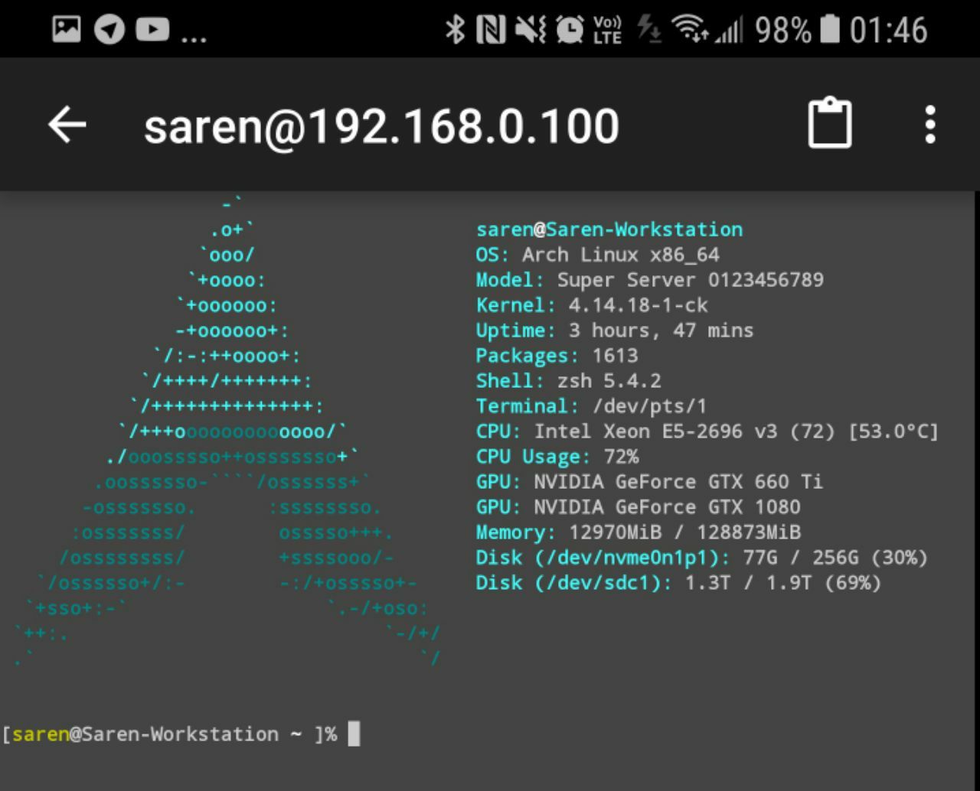Tap the Telegram notification icon
Viewport: 980px width, 791px height.
point(109,30)
